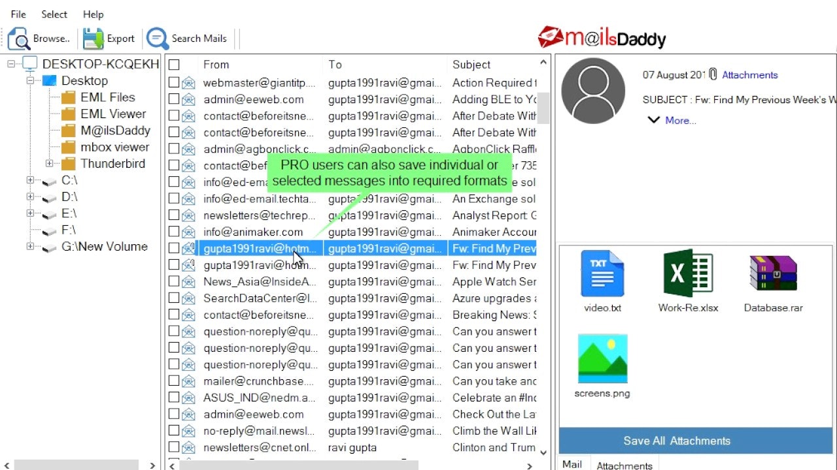Open the video.txt attachment icon

pos(602,274)
